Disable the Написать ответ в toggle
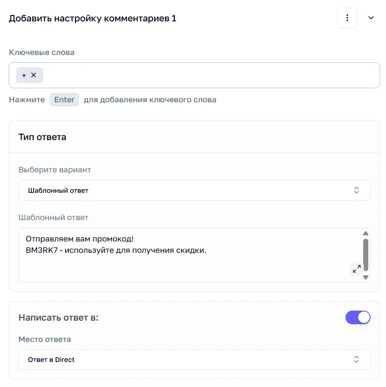 click(x=358, y=317)
